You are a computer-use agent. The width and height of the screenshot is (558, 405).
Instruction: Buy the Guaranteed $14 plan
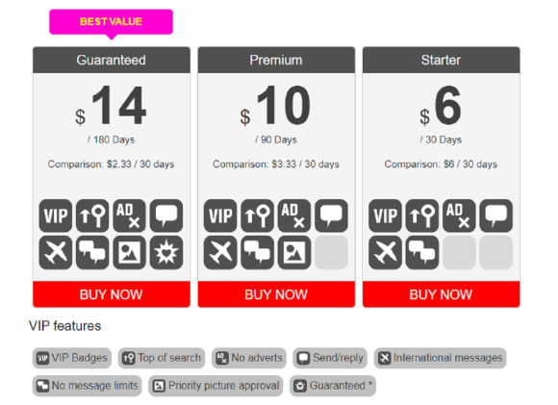coord(112,294)
